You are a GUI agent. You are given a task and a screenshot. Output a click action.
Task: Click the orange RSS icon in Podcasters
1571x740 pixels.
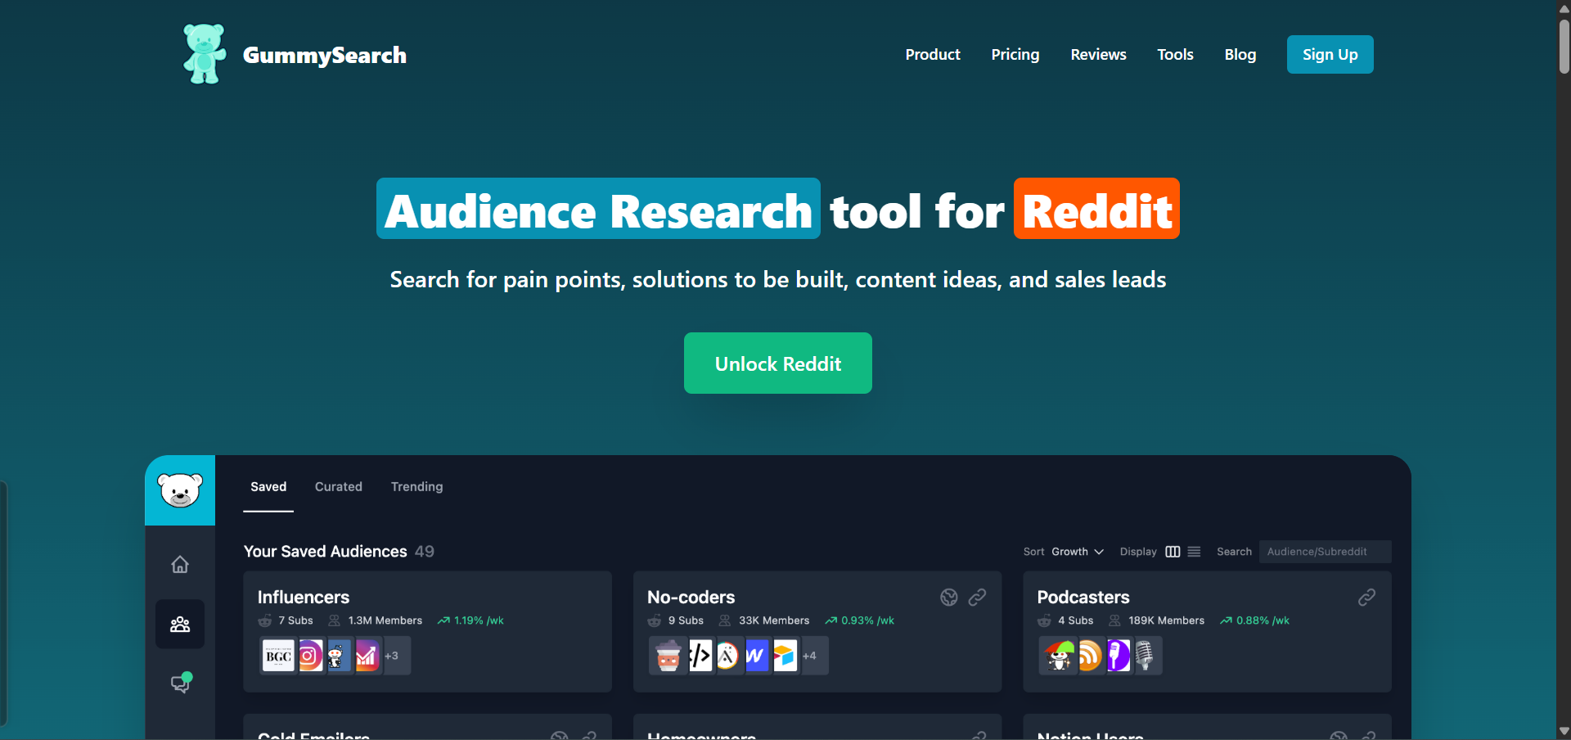[1090, 656]
